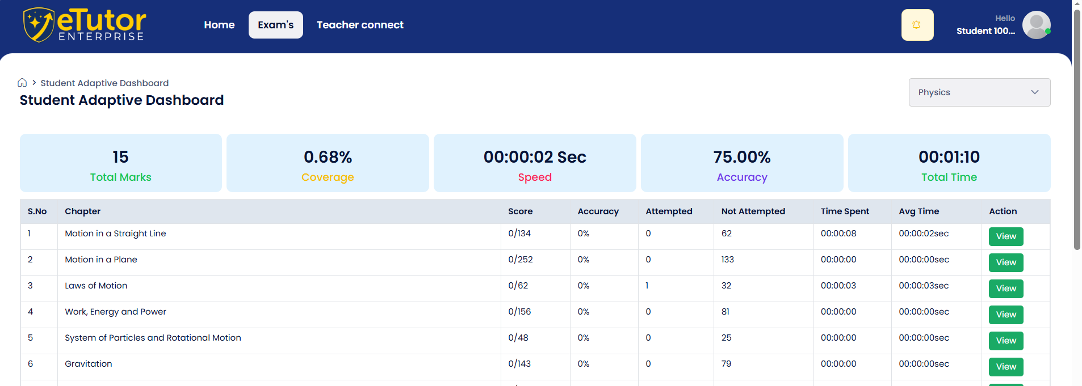Click the Avg Time column header
Image resolution: width=1082 pixels, height=386 pixels.
point(919,211)
